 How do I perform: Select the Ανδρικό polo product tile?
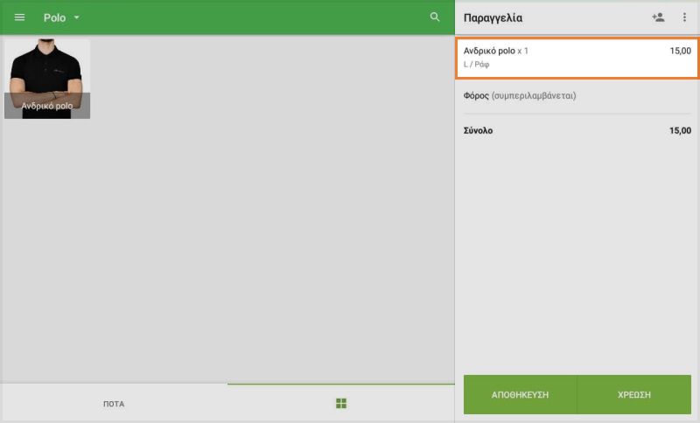click(47, 79)
